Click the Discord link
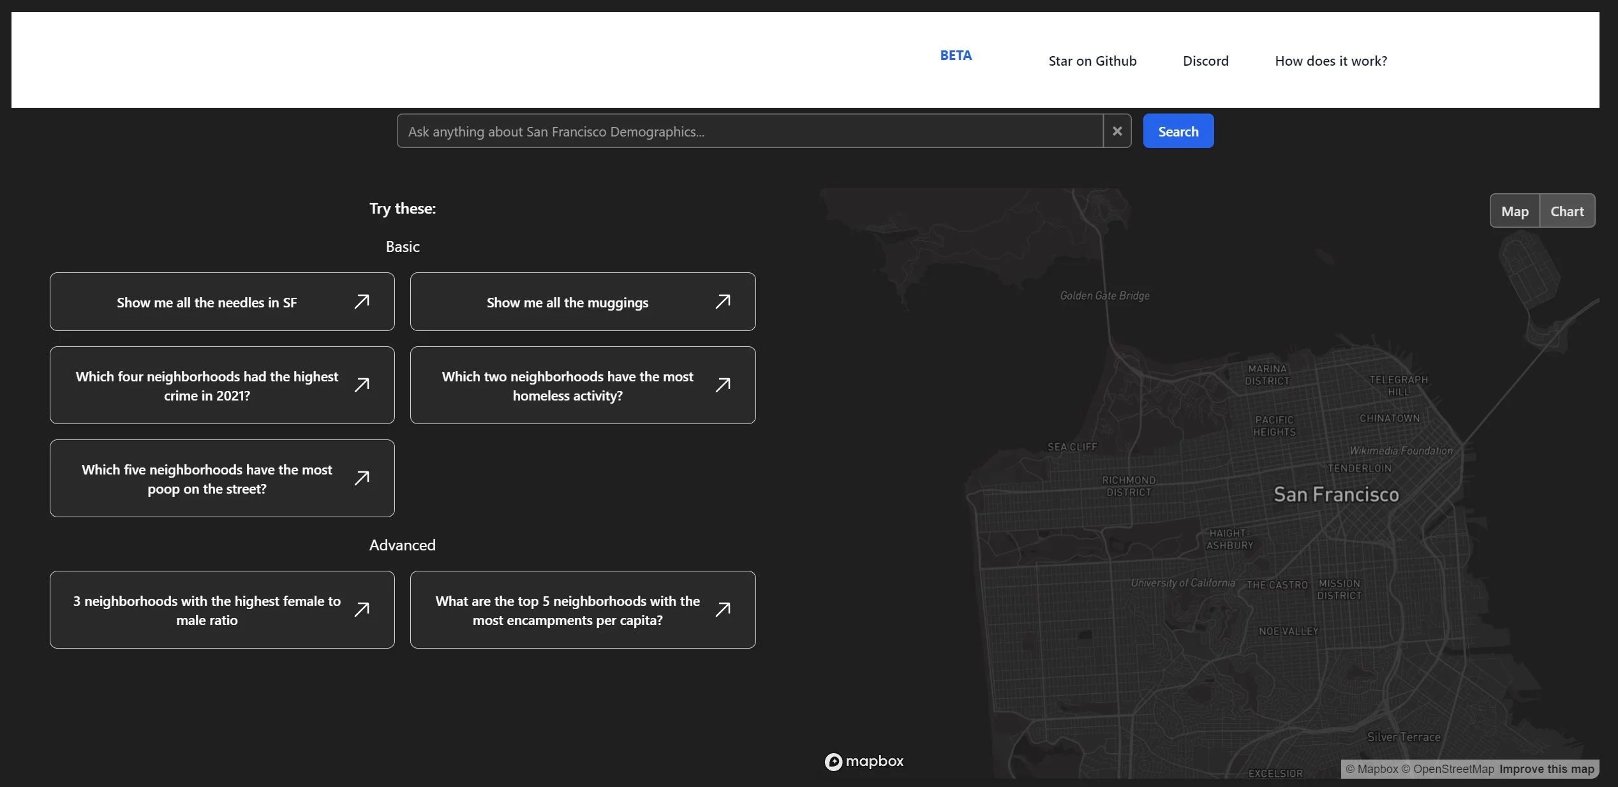This screenshot has height=787, width=1618. click(1205, 60)
